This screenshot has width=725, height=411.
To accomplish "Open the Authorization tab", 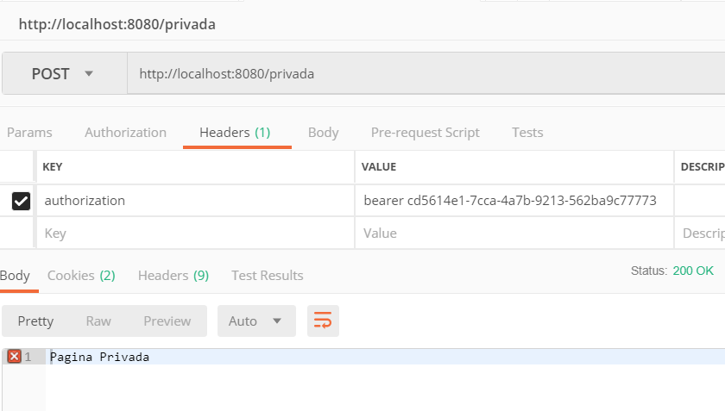I will click(x=125, y=132).
